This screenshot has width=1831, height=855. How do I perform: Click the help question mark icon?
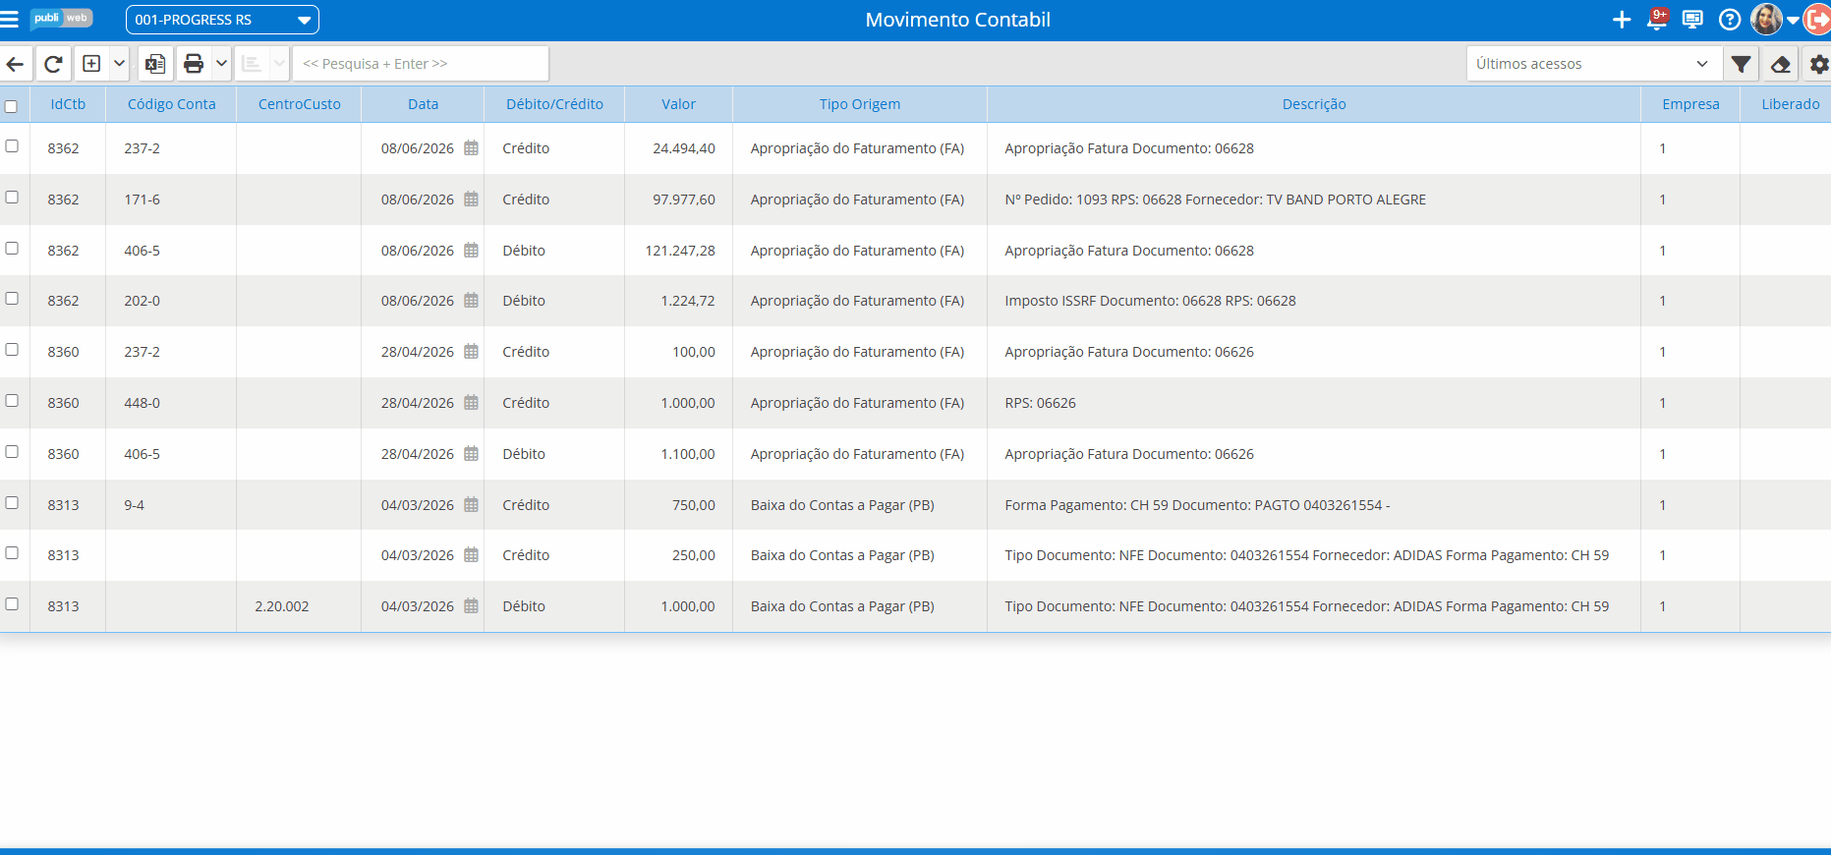[x=1730, y=20]
